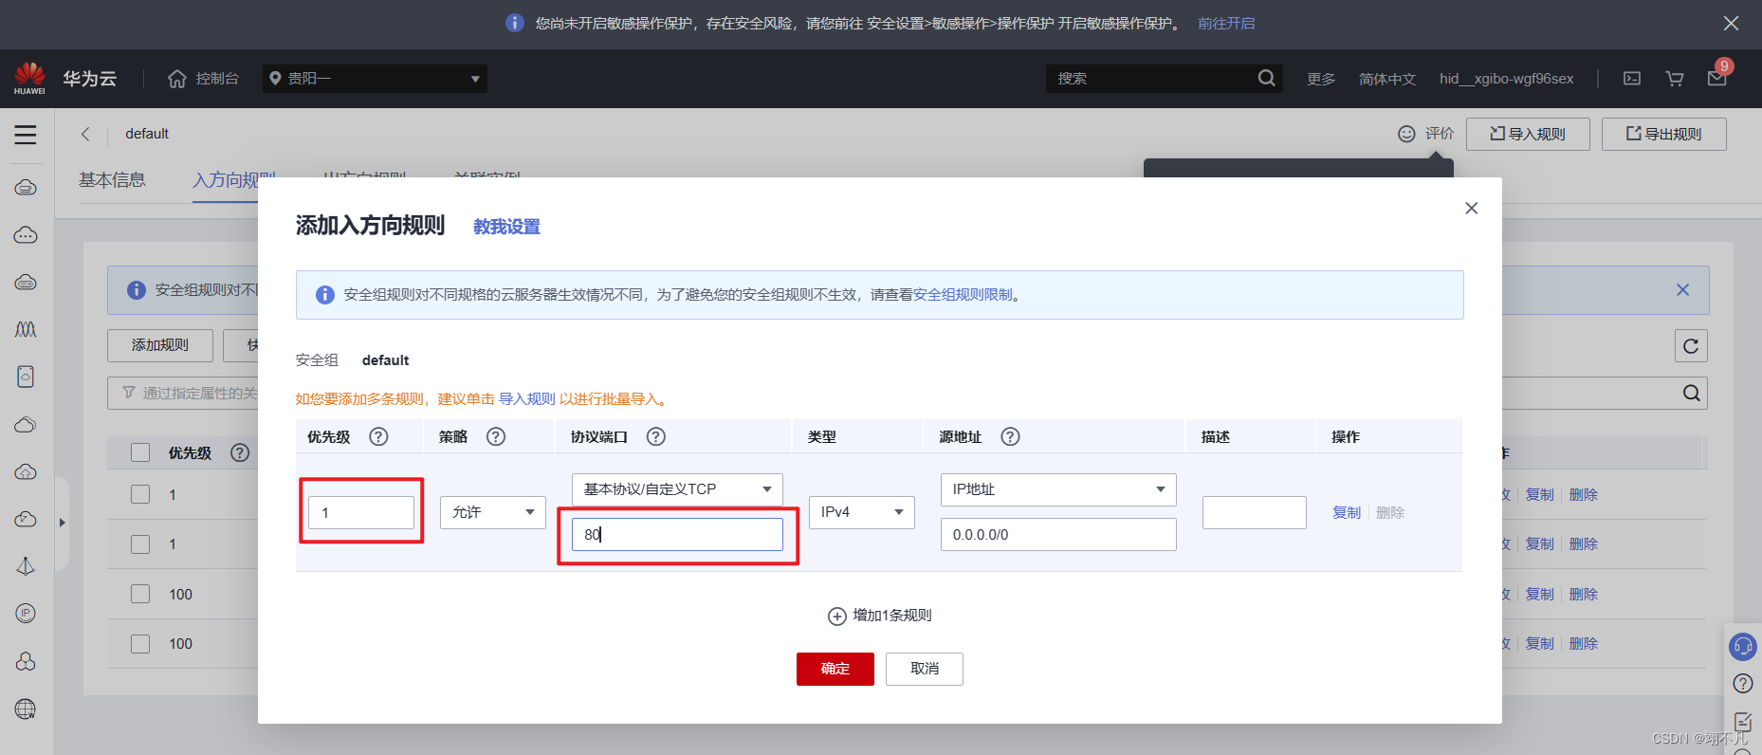Click the 取消 button

tap(925, 669)
